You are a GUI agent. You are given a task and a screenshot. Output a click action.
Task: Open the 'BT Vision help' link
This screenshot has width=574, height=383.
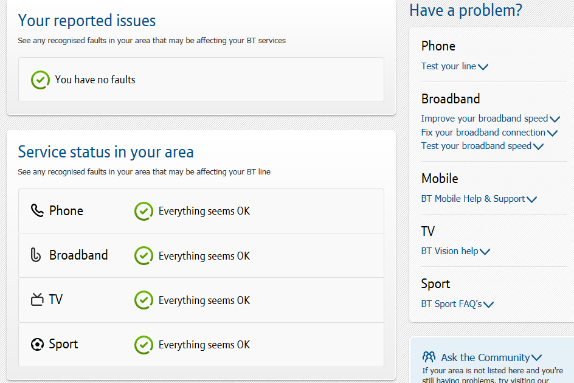point(449,251)
